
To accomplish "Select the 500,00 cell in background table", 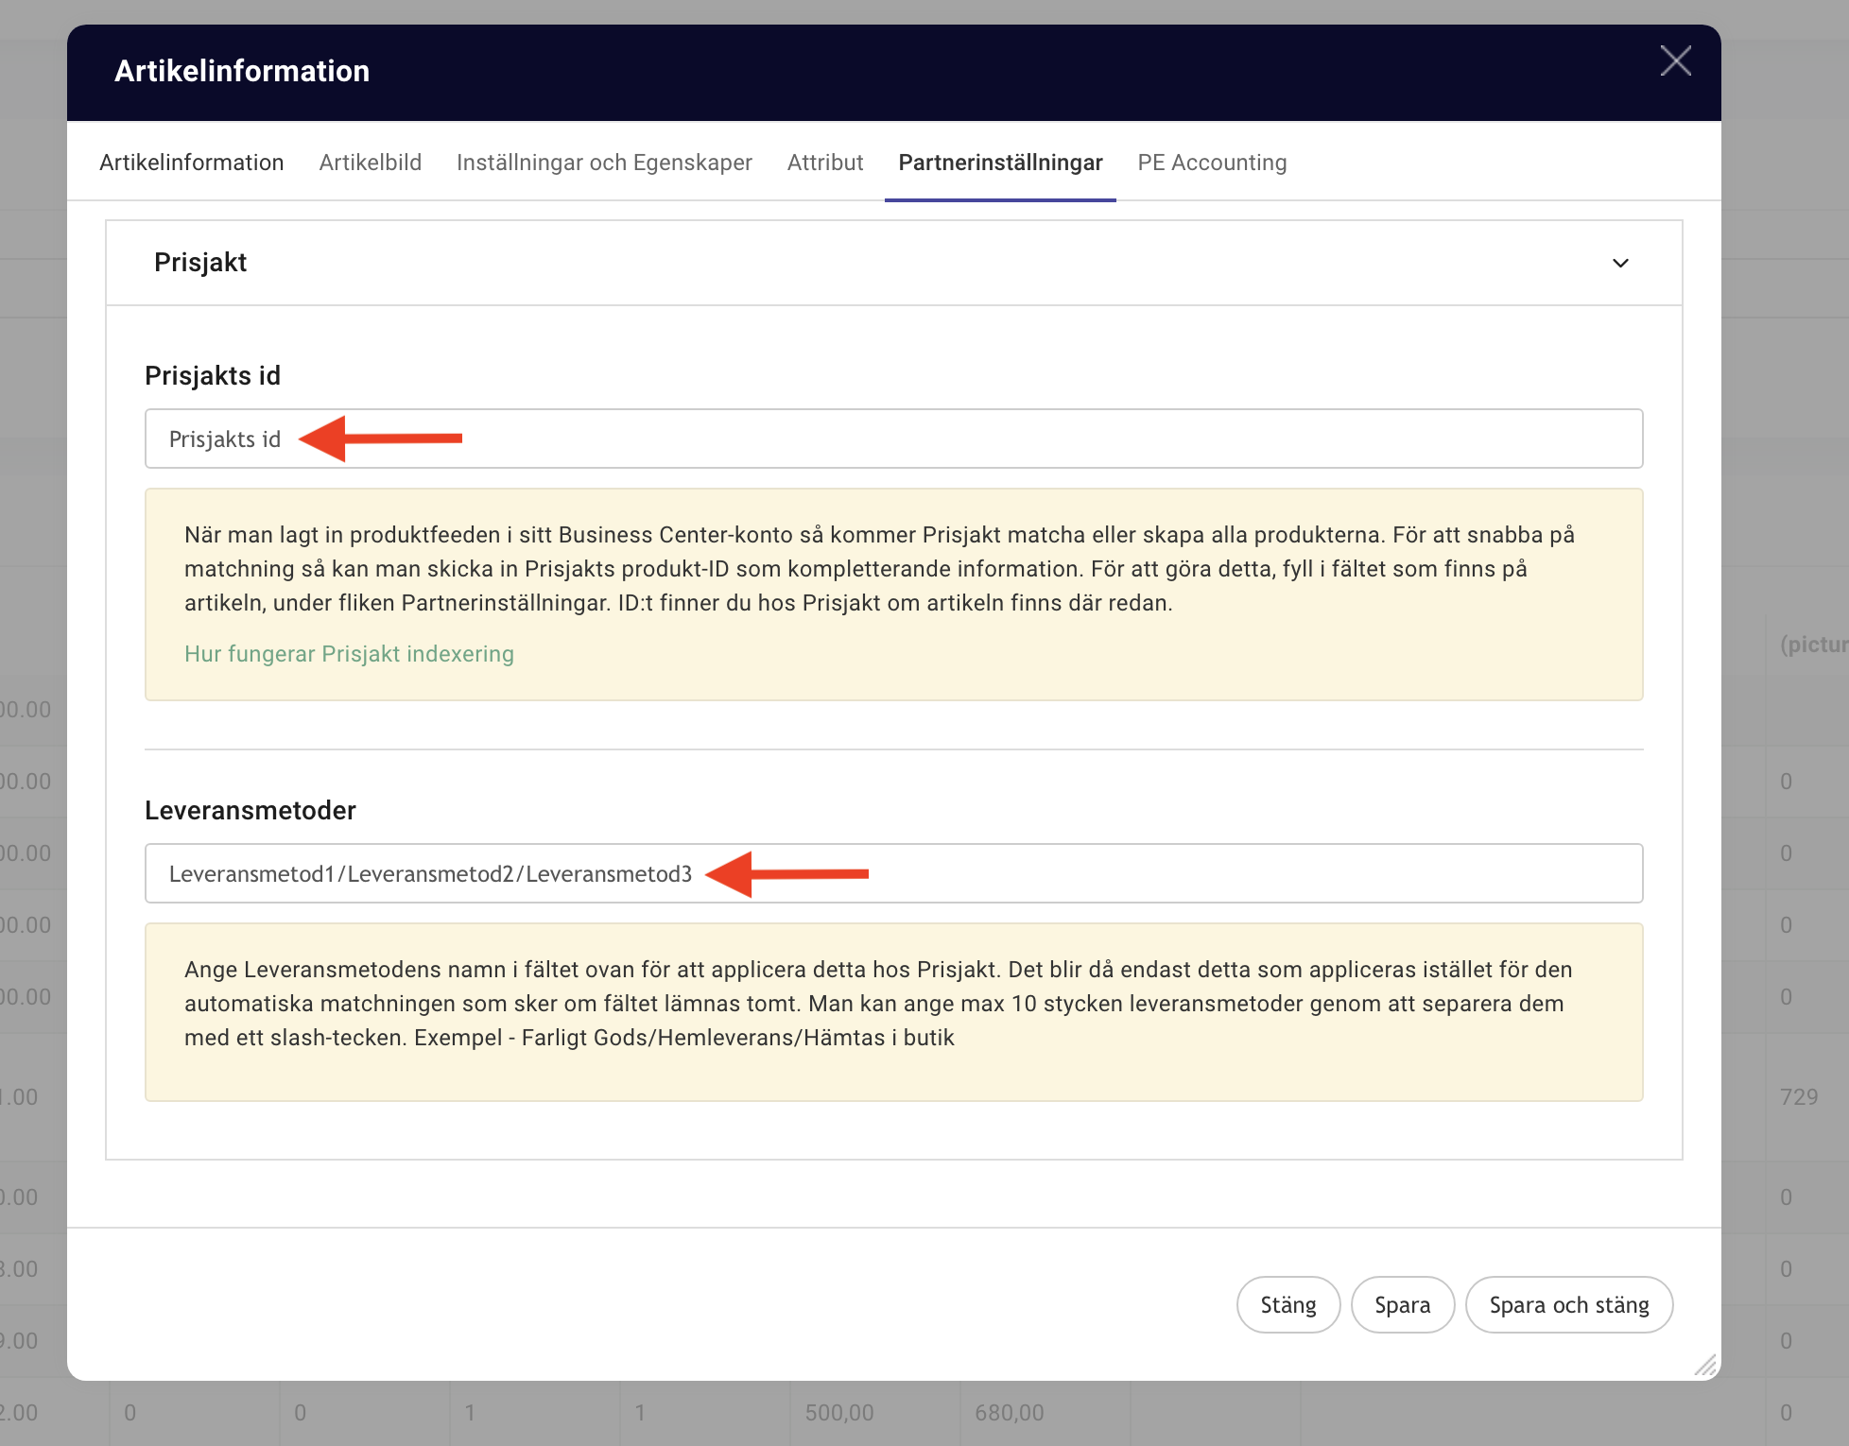I will tap(839, 1413).
